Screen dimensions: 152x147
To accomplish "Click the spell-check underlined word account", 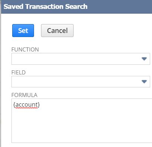I will click(x=27, y=105).
